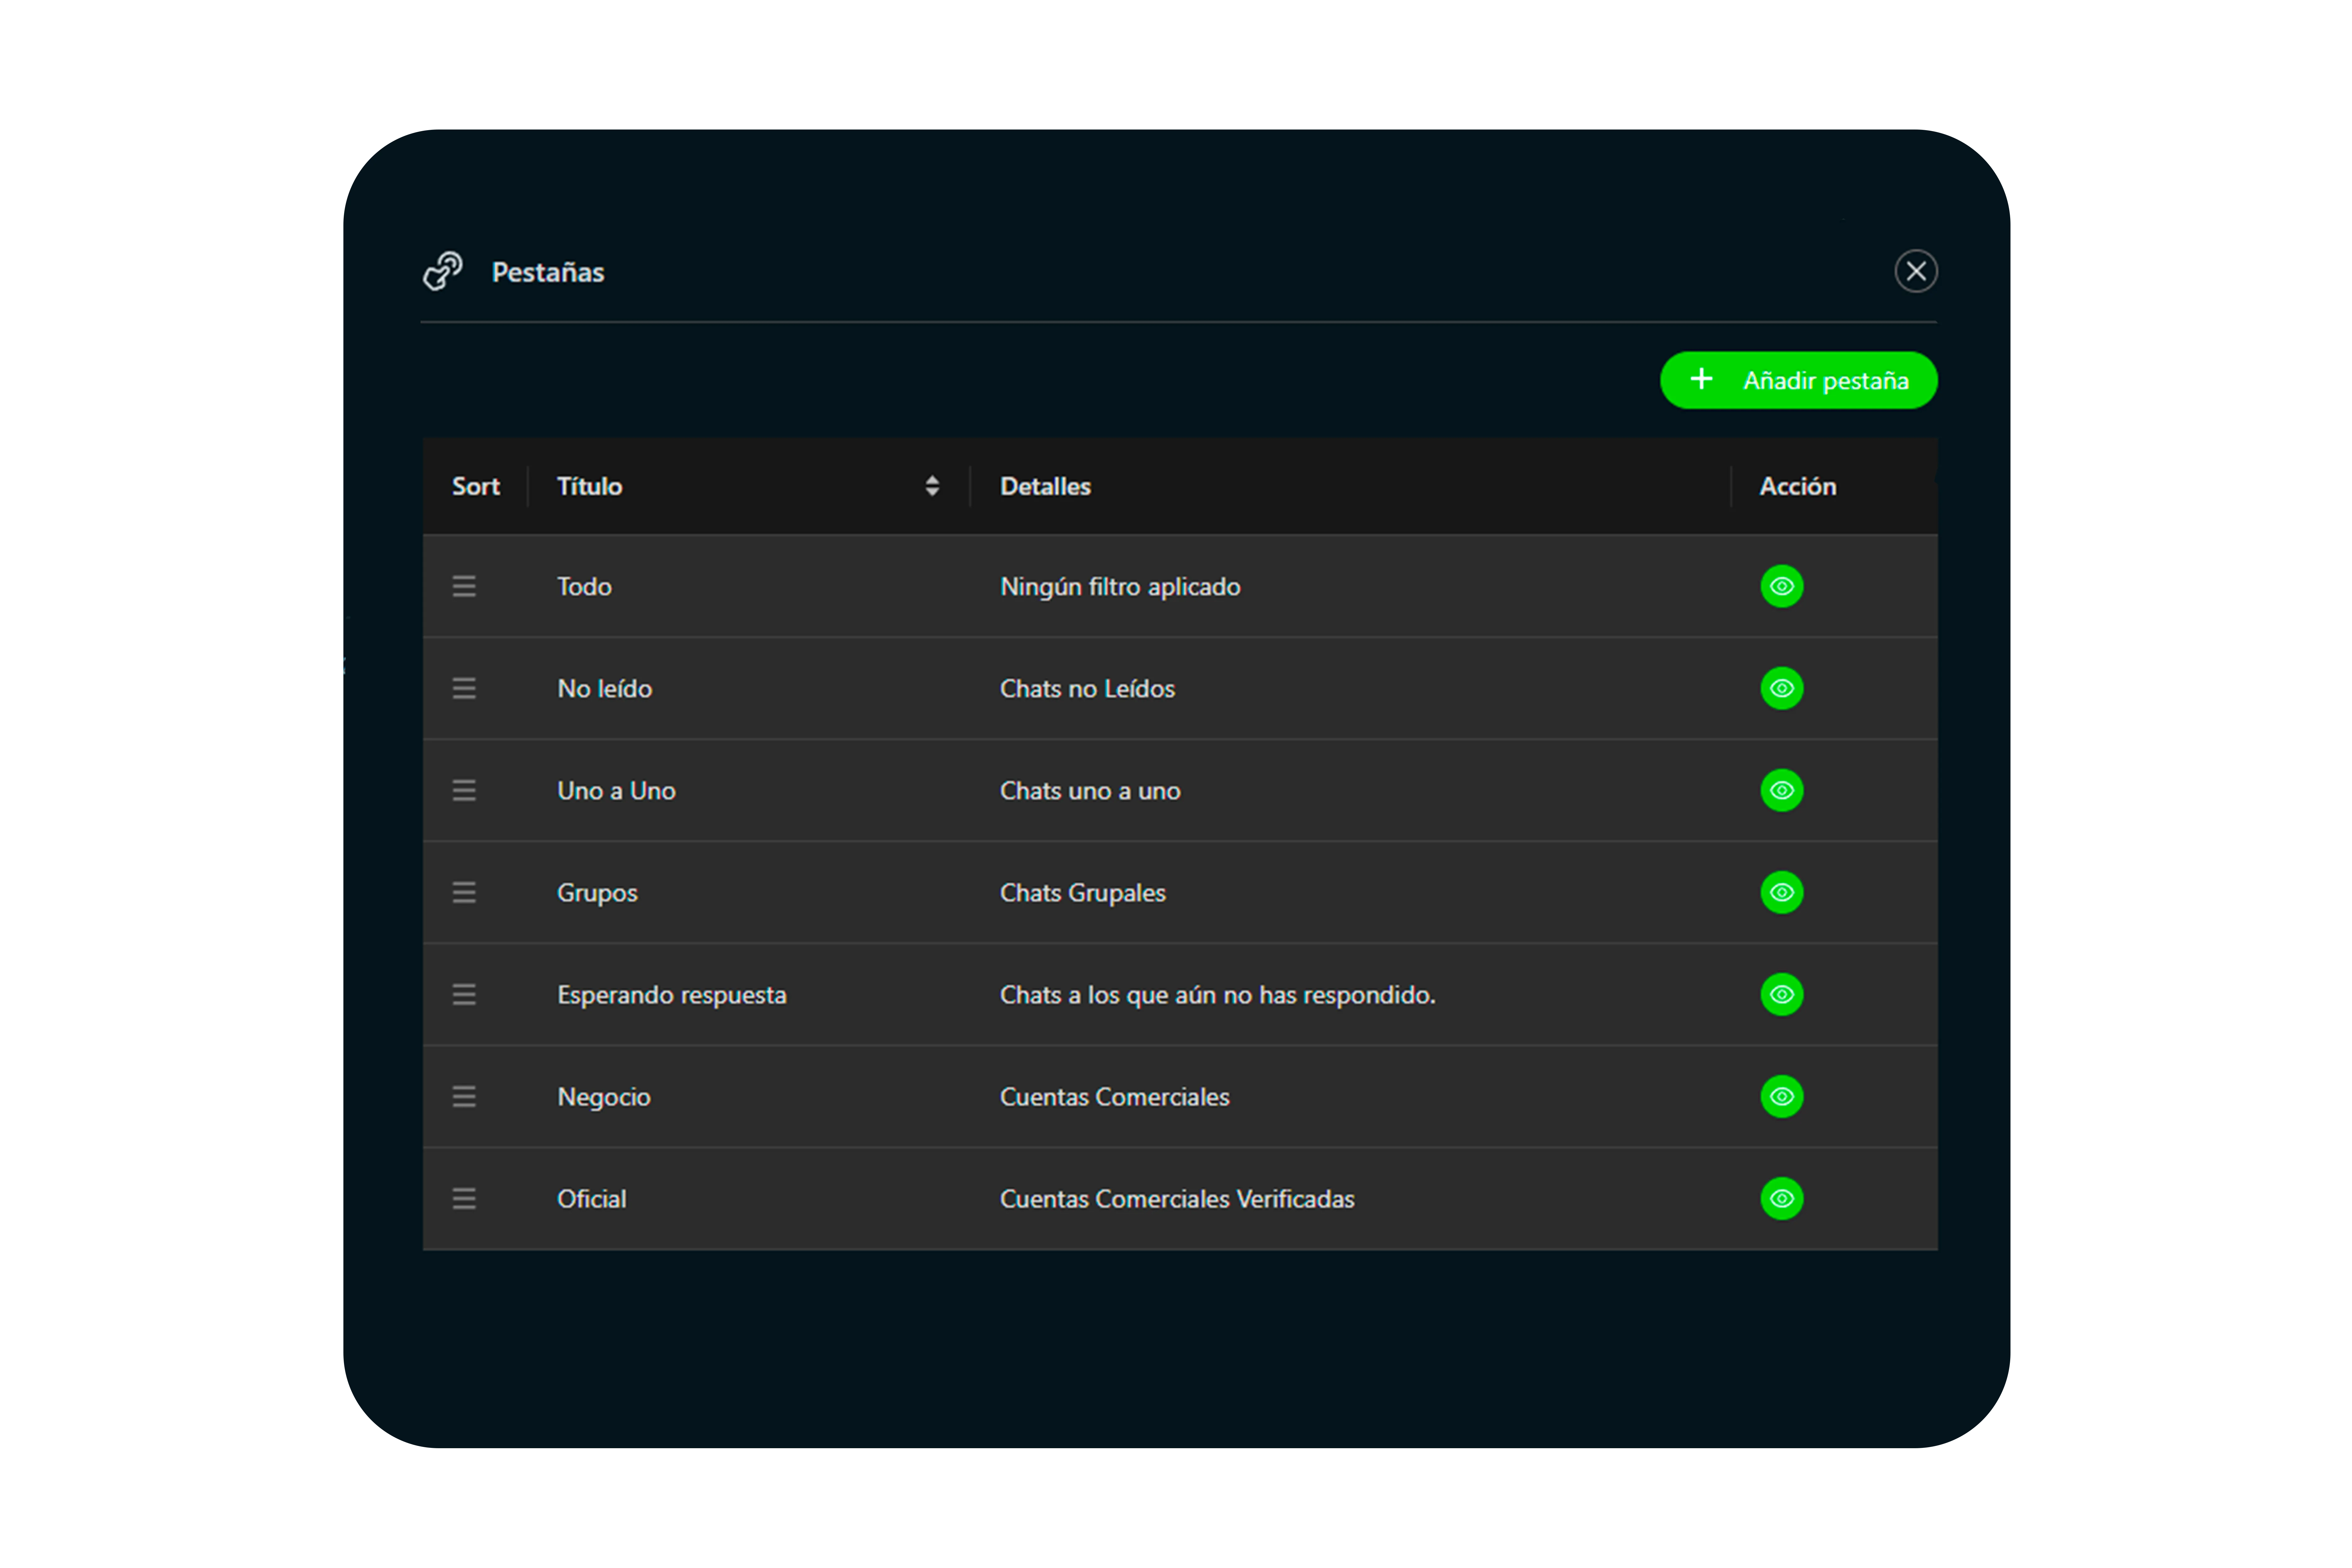Click 'Chats a los que aún no has respondido.'
This screenshot has width=2352, height=1568.
(1218, 995)
